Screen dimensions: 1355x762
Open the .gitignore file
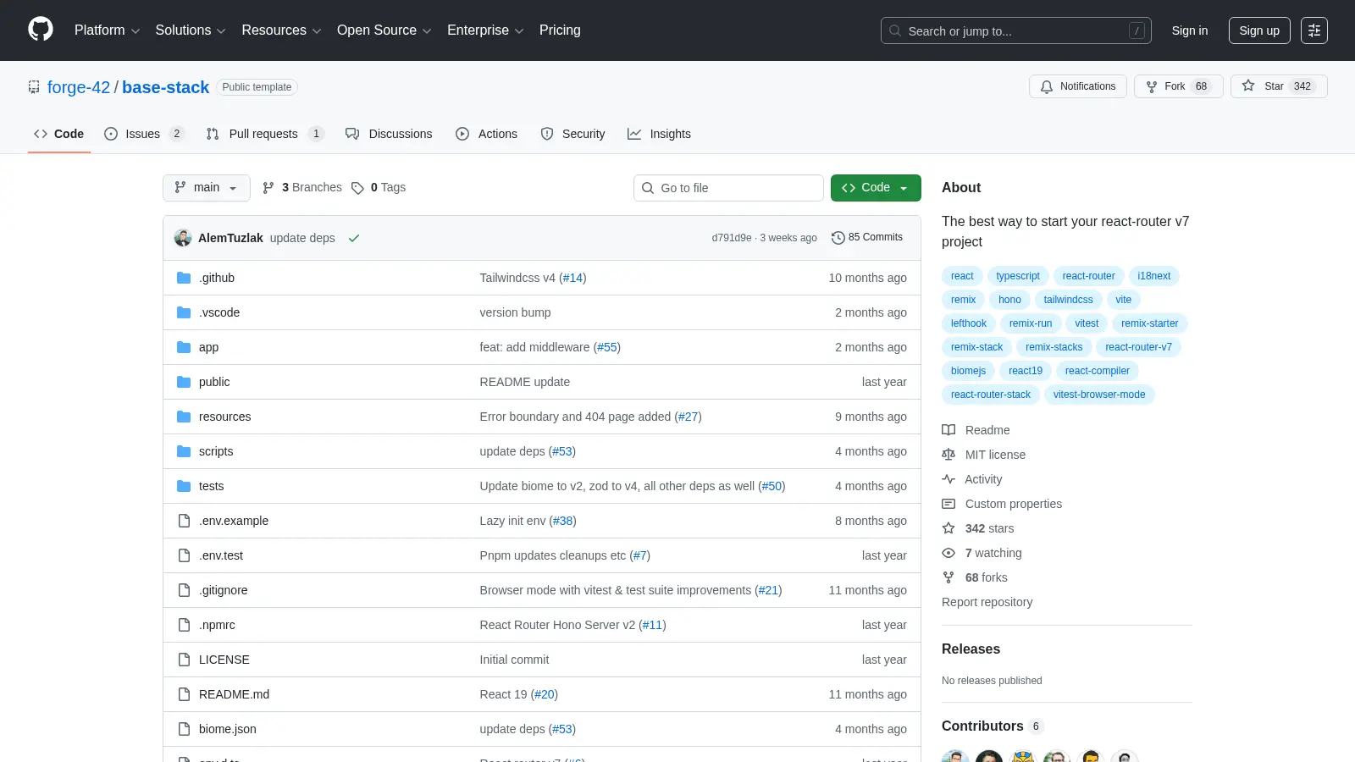224,590
